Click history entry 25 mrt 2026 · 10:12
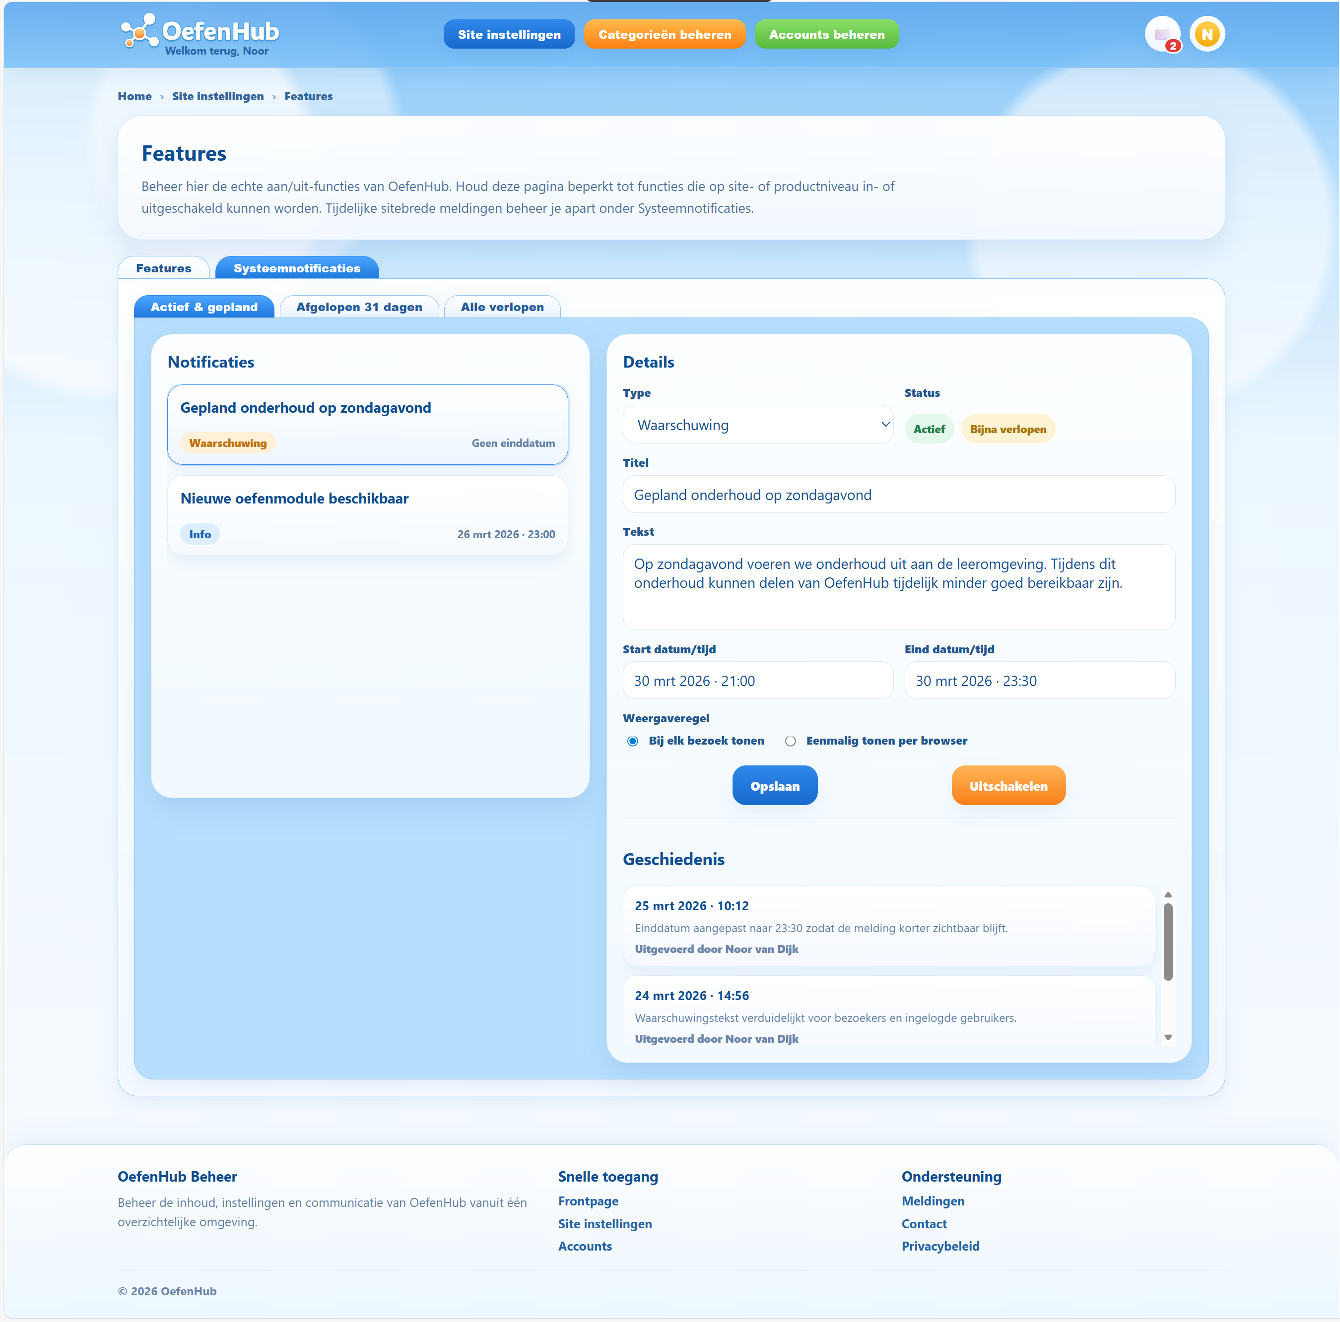Viewport: 1340px width, 1322px height. tap(888, 926)
